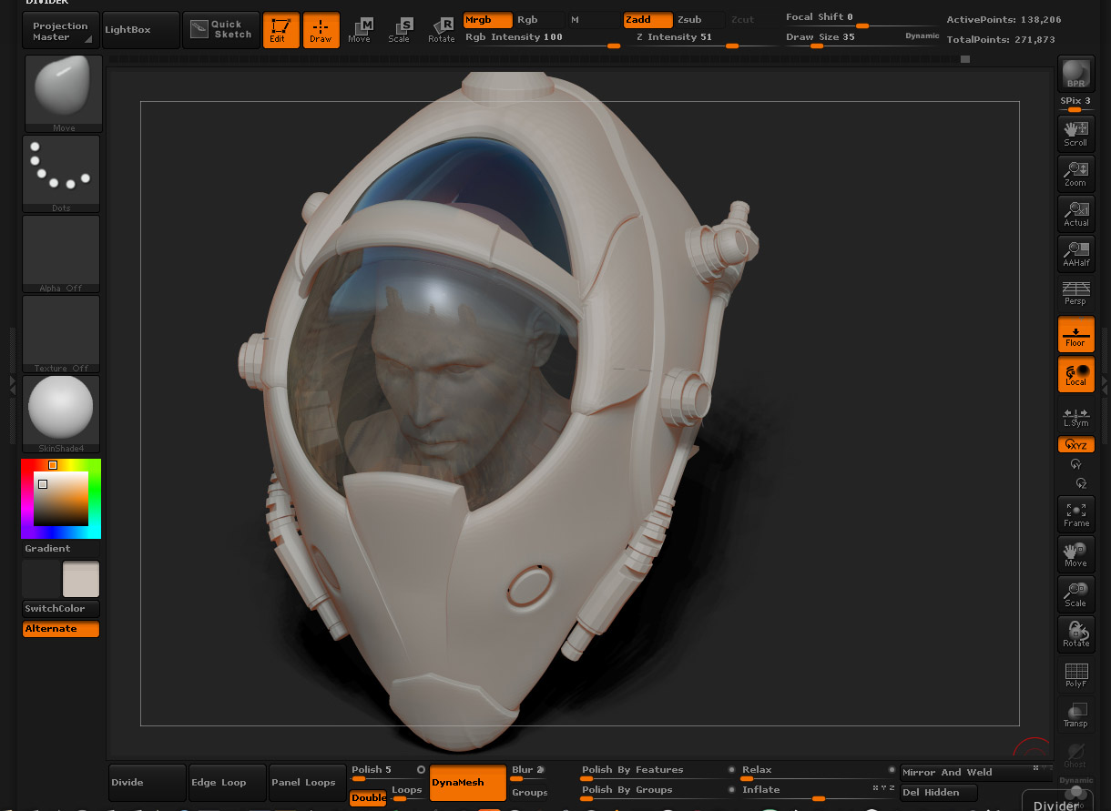Click the Zoom canvas icon
The width and height of the screenshot is (1111, 811).
tap(1075, 173)
